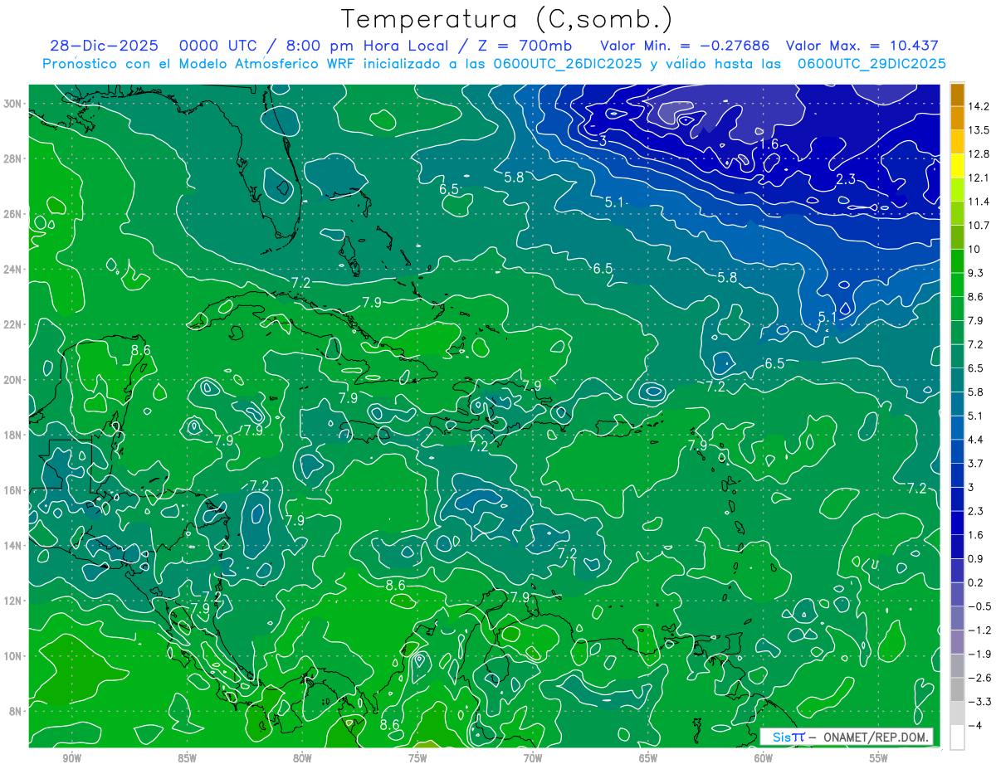This screenshot has height=769, width=996.
Task: Pick the white swatch below -4
Action: pyautogui.click(x=957, y=737)
